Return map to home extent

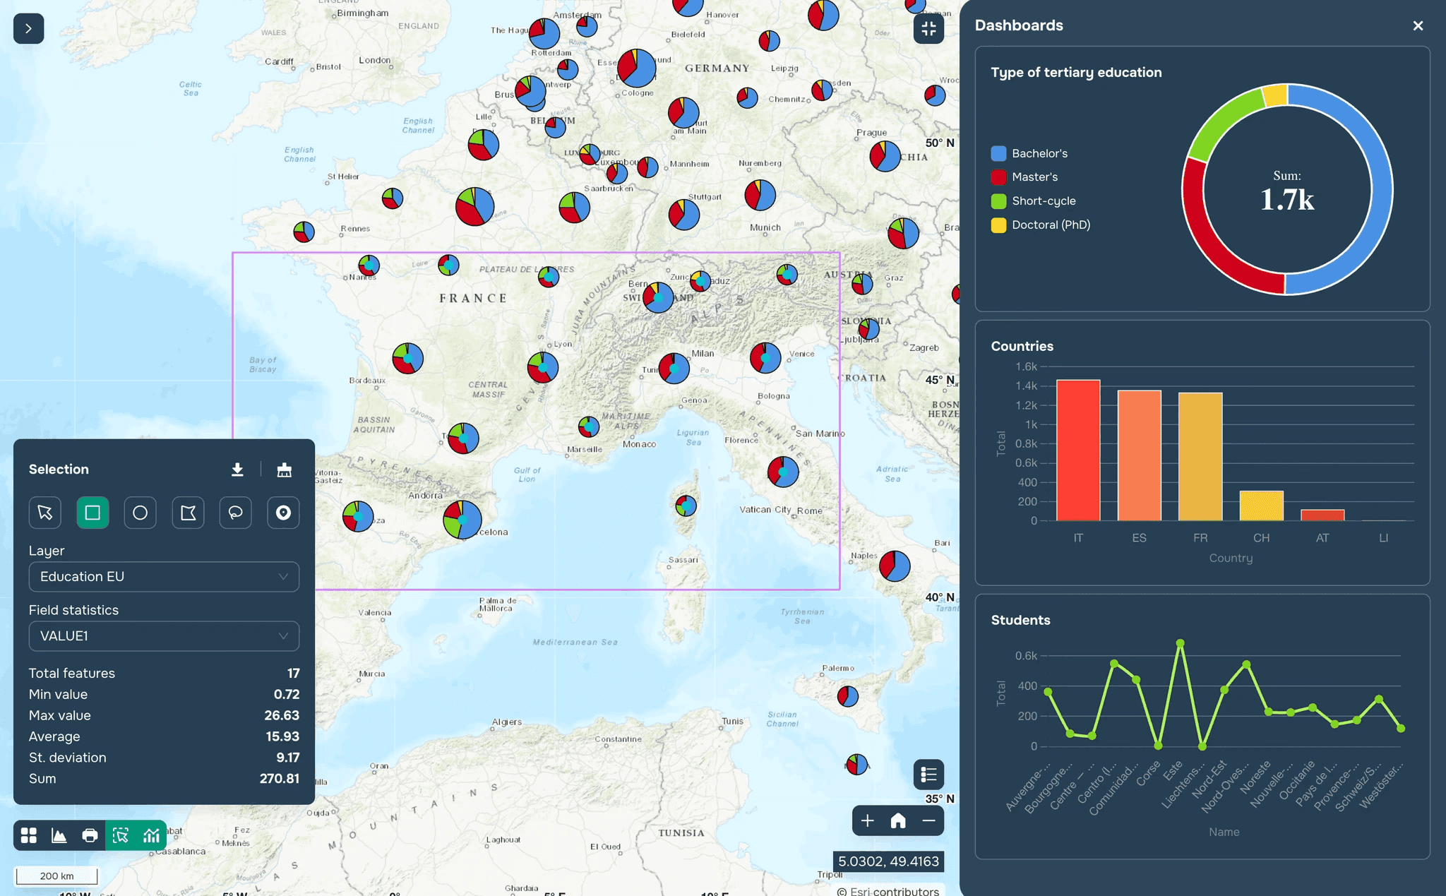point(898,820)
